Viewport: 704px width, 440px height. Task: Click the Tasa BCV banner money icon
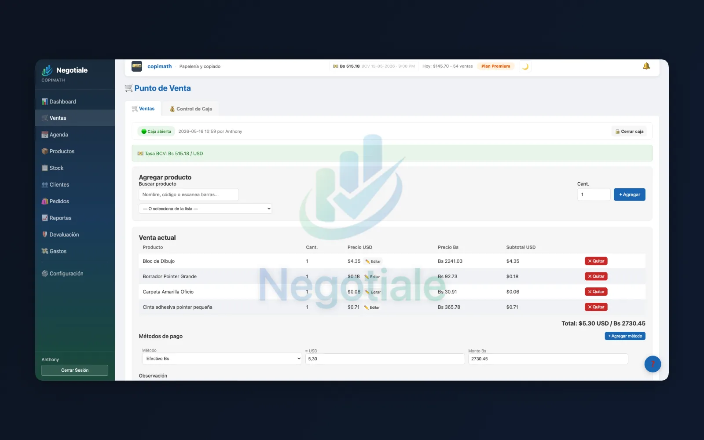140,154
